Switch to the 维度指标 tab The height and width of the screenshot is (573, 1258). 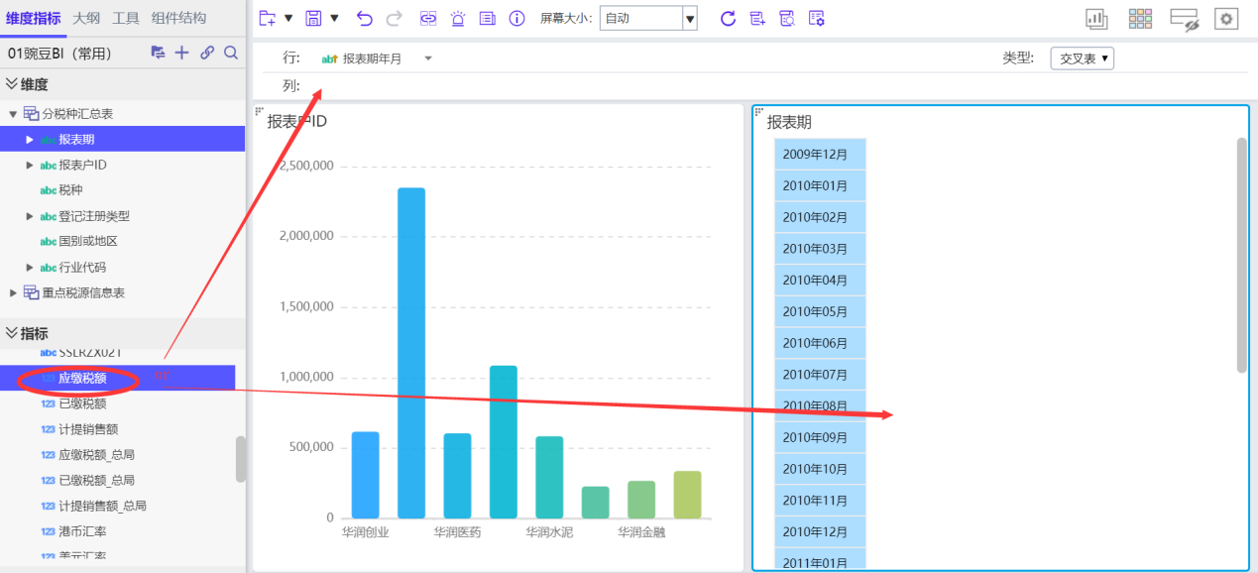click(x=33, y=18)
